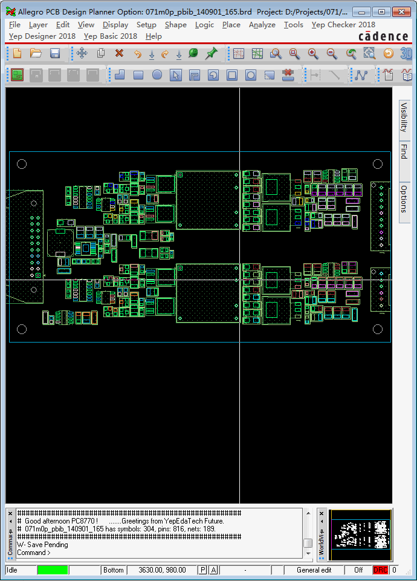Open the Yep Designer 2018 menu
This screenshot has height=581, width=417.
(x=42, y=36)
